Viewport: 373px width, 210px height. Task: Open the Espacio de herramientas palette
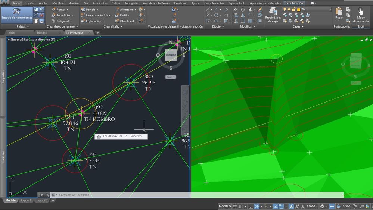(17, 15)
